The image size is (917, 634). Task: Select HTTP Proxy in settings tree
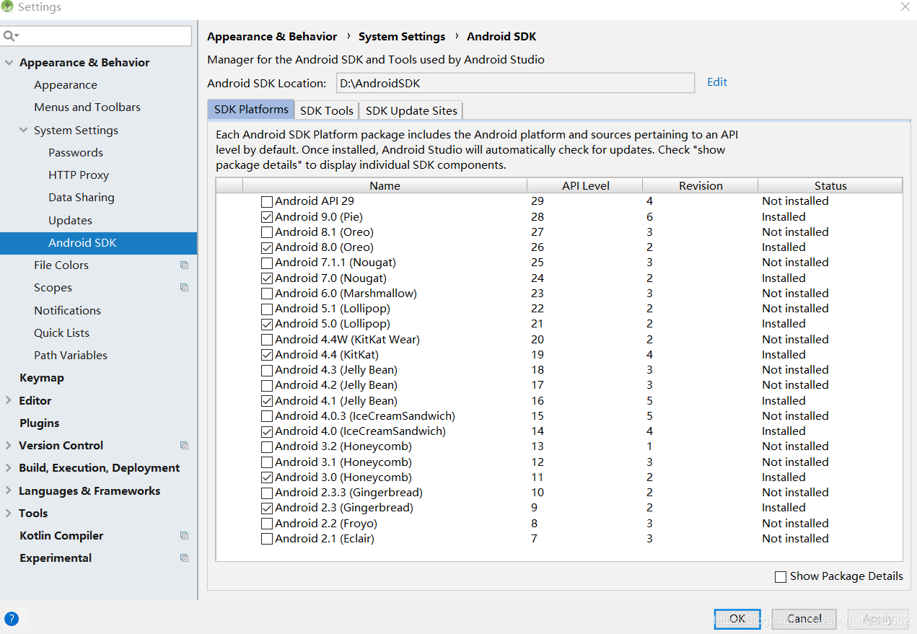(79, 175)
